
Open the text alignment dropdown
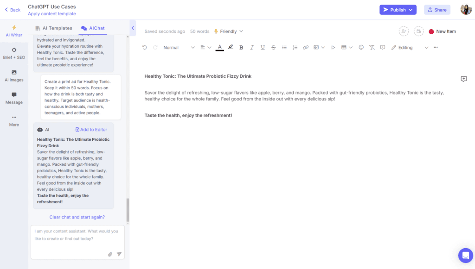pos(205,47)
